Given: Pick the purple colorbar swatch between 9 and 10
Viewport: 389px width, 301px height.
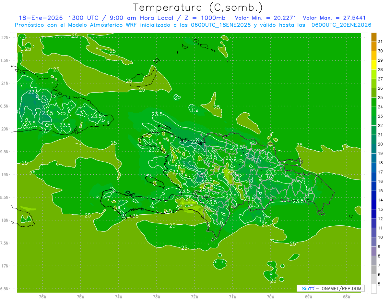Looking at the screenshot, I should click(x=374, y=242).
